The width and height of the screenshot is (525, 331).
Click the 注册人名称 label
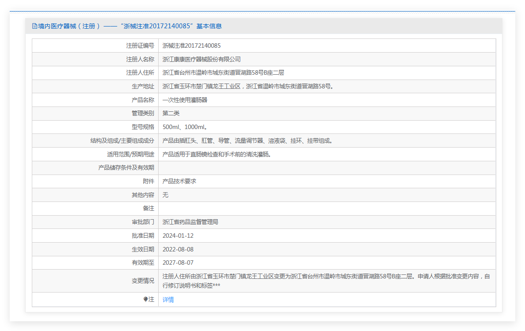click(140, 59)
